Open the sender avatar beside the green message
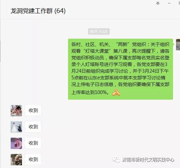180x168 pixels. tap(178, 45)
